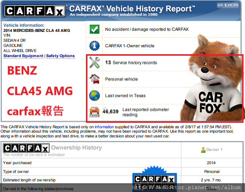Viewport: 245px width, 192px height.
Task: Click the 'Ownership History' heading
Action: tap(76, 148)
